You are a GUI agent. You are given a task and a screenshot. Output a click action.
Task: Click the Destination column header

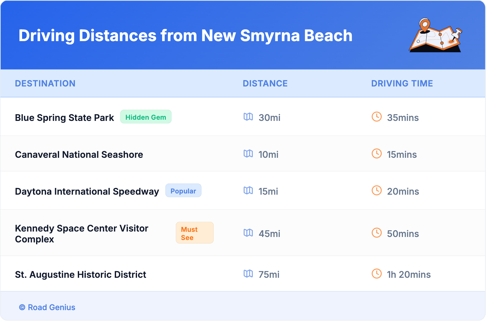45,83
